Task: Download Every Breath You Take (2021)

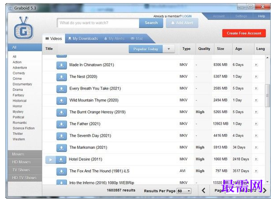Action: pos(62,89)
